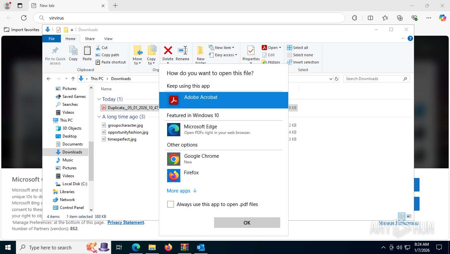This screenshot has height=254, width=450.
Task: Collapse the Today (1) group
Action: click(x=99, y=99)
